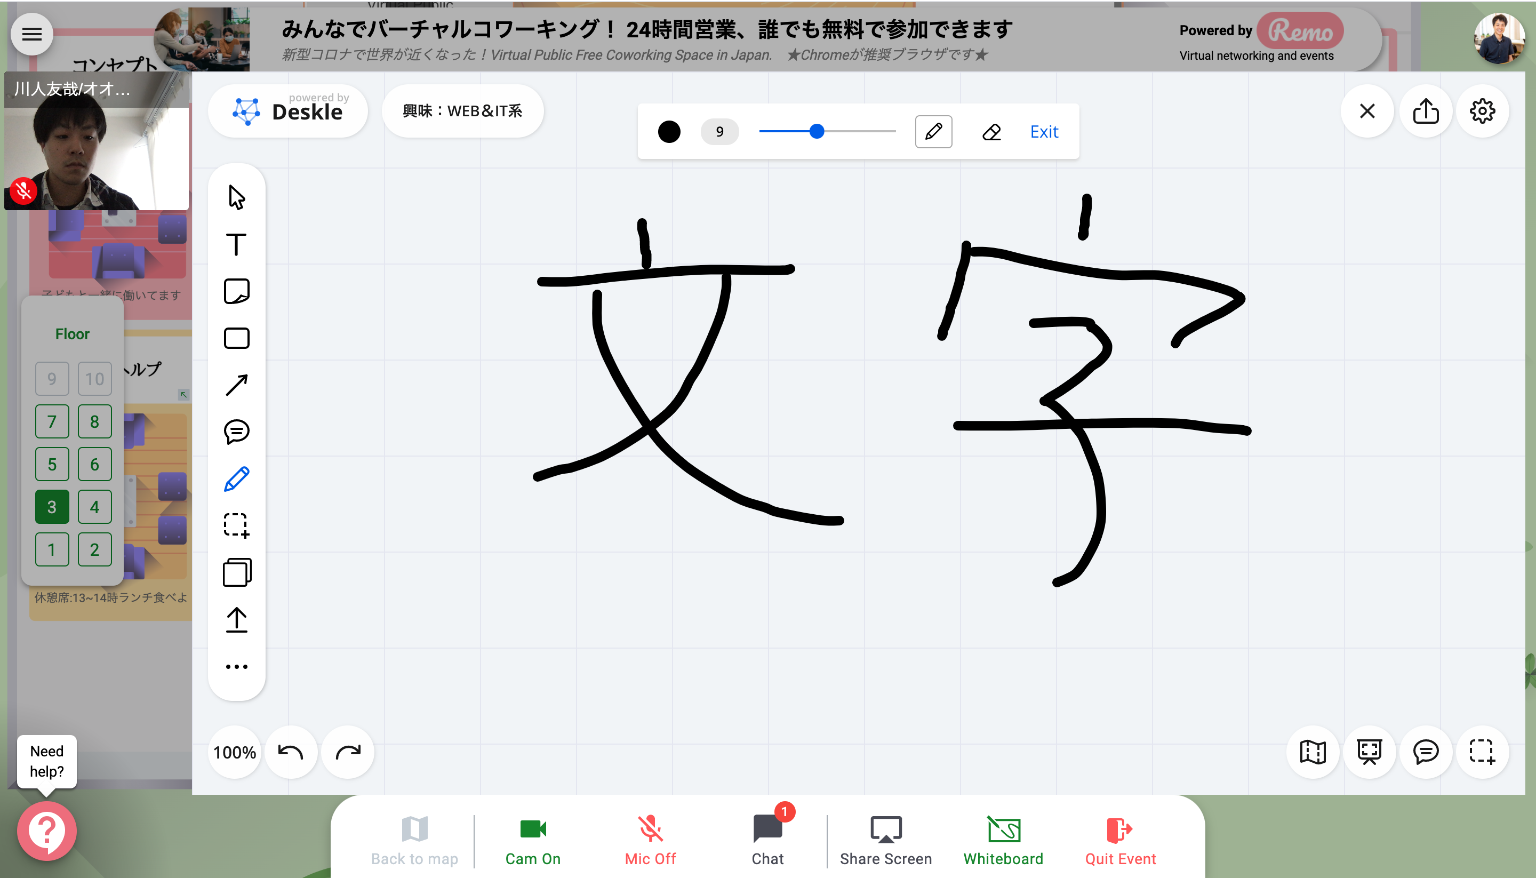Toggle the Whiteboard button
Image resolution: width=1536 pixels, height=878 pixels.
tap(1003, 841)
